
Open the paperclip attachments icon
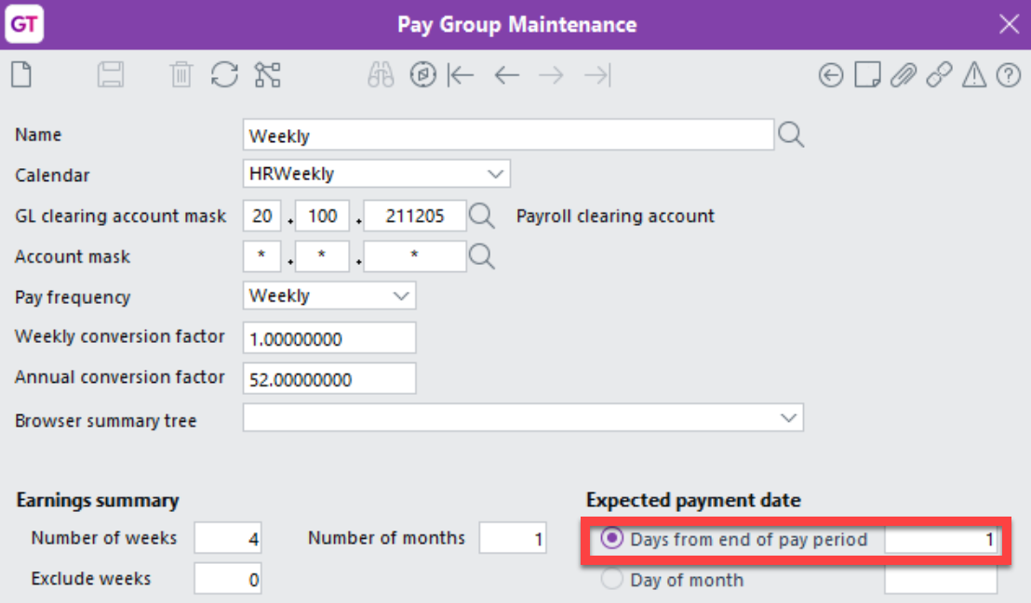click(903, 75)
